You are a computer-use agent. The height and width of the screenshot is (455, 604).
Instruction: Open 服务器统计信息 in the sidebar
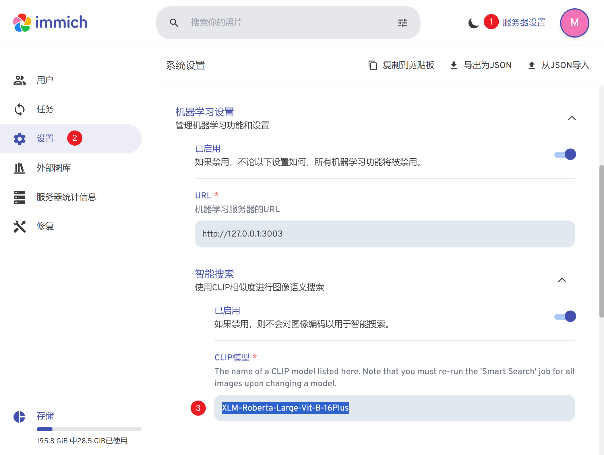[x=71, y=197]
